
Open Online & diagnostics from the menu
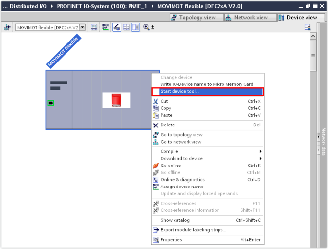tap(182, 180)
